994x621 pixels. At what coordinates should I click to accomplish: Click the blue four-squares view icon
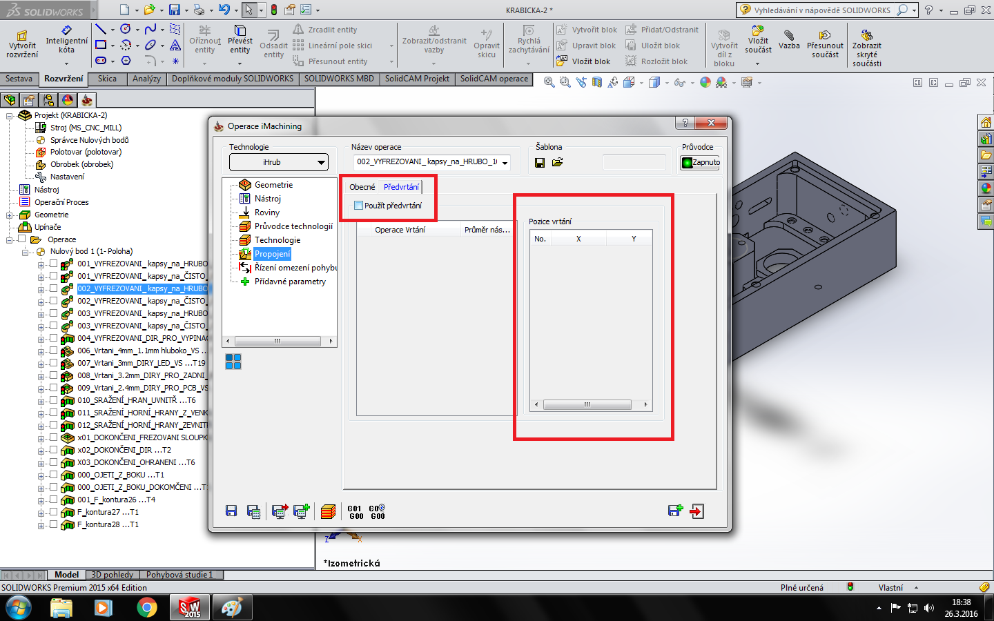[233, 362]
